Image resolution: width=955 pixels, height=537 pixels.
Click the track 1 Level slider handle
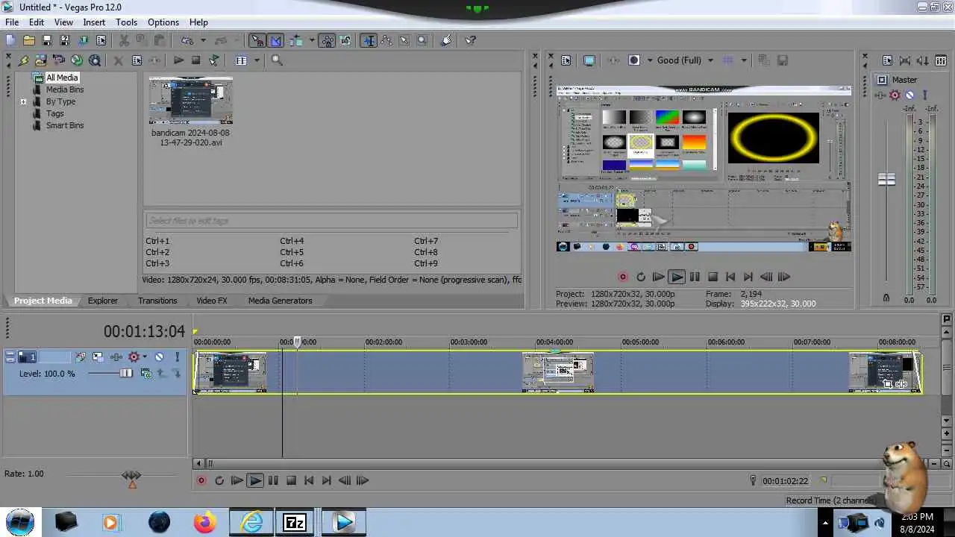coord(126,373)
